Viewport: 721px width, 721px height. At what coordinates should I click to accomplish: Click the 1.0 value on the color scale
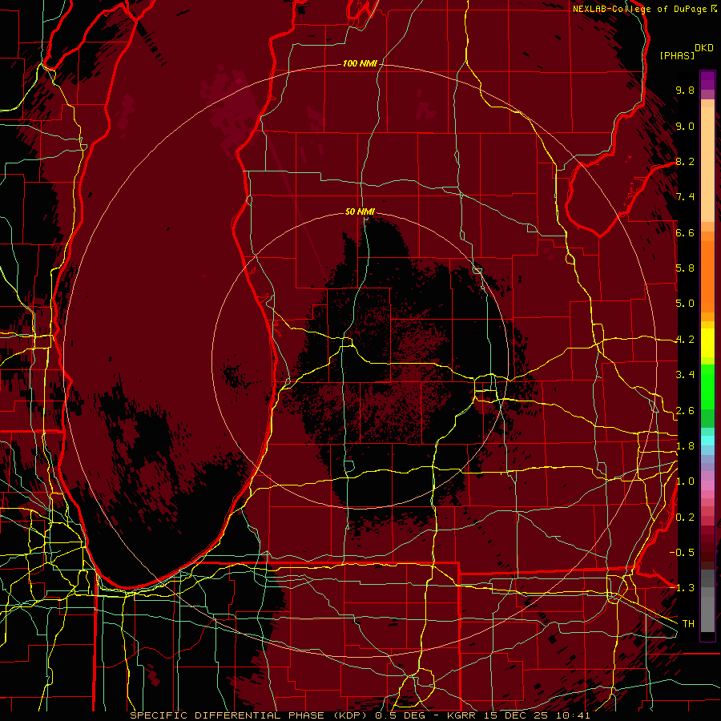[x=685, y=481]
